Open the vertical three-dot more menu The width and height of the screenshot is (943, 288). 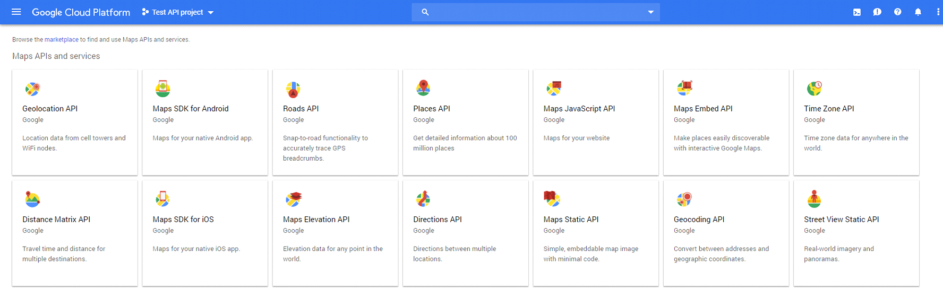click(x=938, y=12)
